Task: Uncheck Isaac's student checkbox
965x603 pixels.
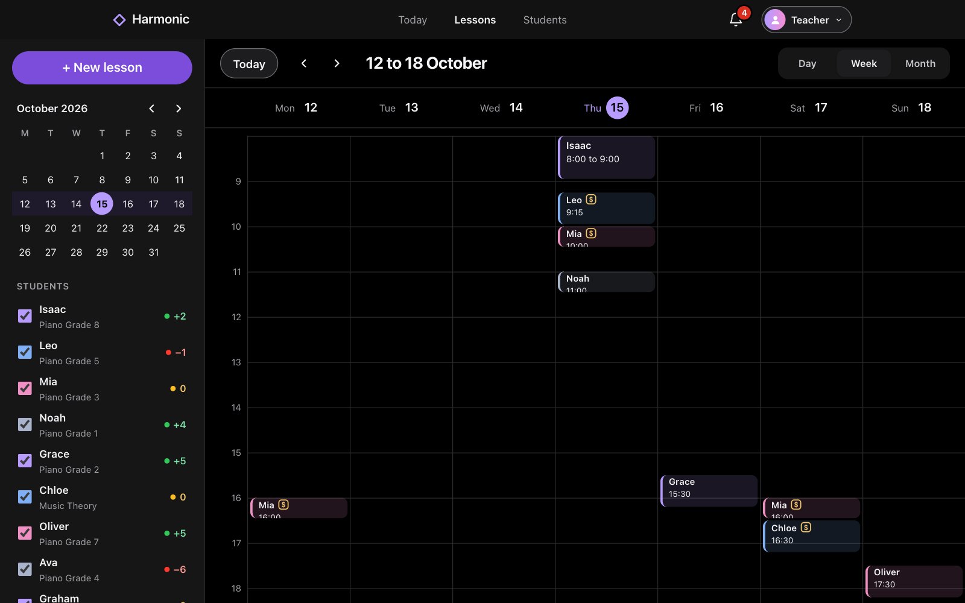Action: pyautogui.click(x=25, y=316)
